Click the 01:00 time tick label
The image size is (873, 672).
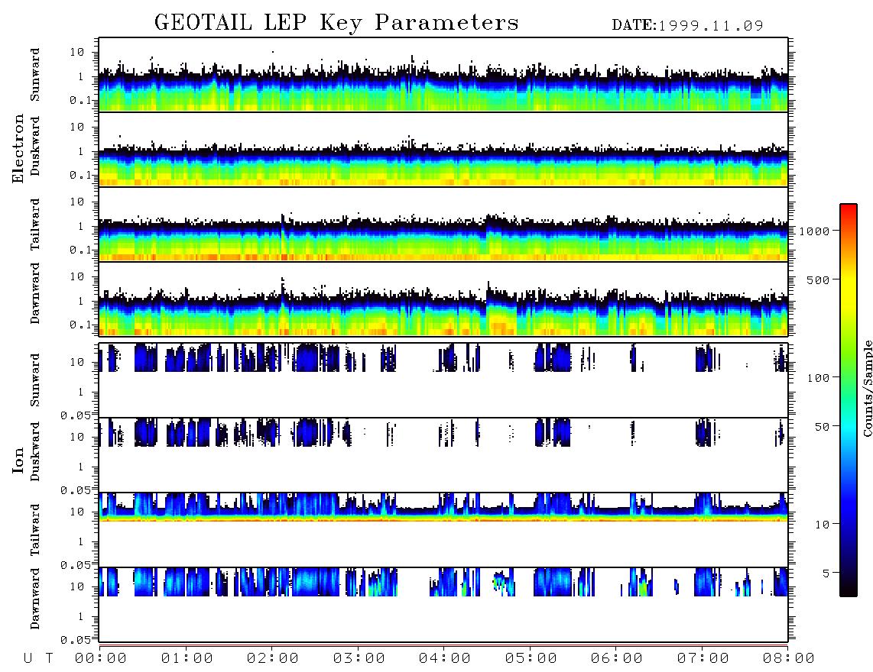click(x=187, y=658)
